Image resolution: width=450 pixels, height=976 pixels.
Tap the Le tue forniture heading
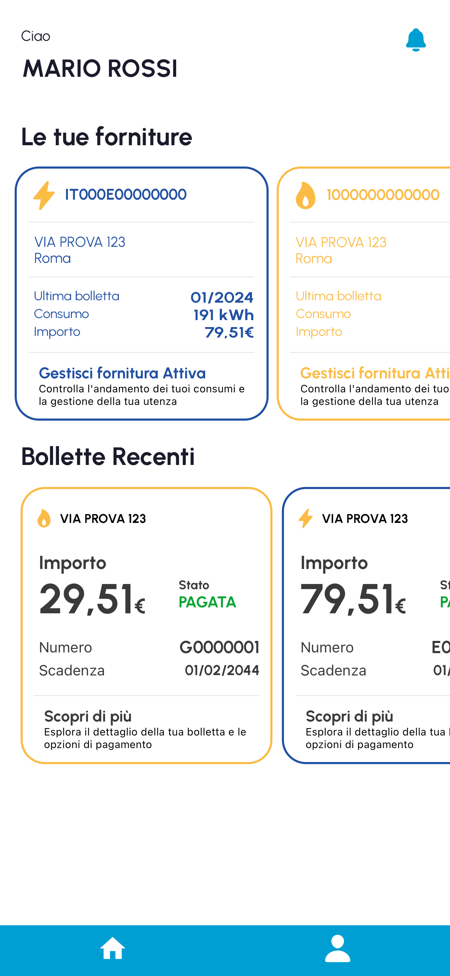tap(107, 137)
